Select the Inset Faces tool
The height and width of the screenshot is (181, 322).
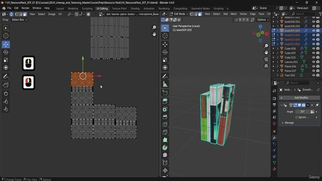(165, 109)
